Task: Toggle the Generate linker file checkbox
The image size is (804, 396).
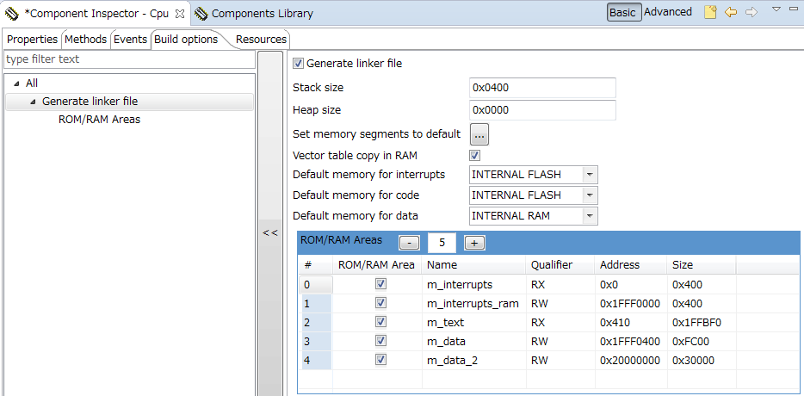Action: click(x=299, y=63)
